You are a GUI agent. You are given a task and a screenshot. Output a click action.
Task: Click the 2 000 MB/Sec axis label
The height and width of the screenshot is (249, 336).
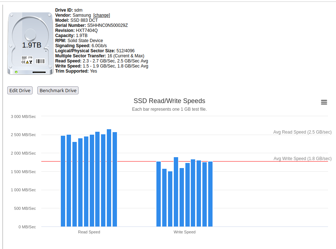click(x=24, y=153)
